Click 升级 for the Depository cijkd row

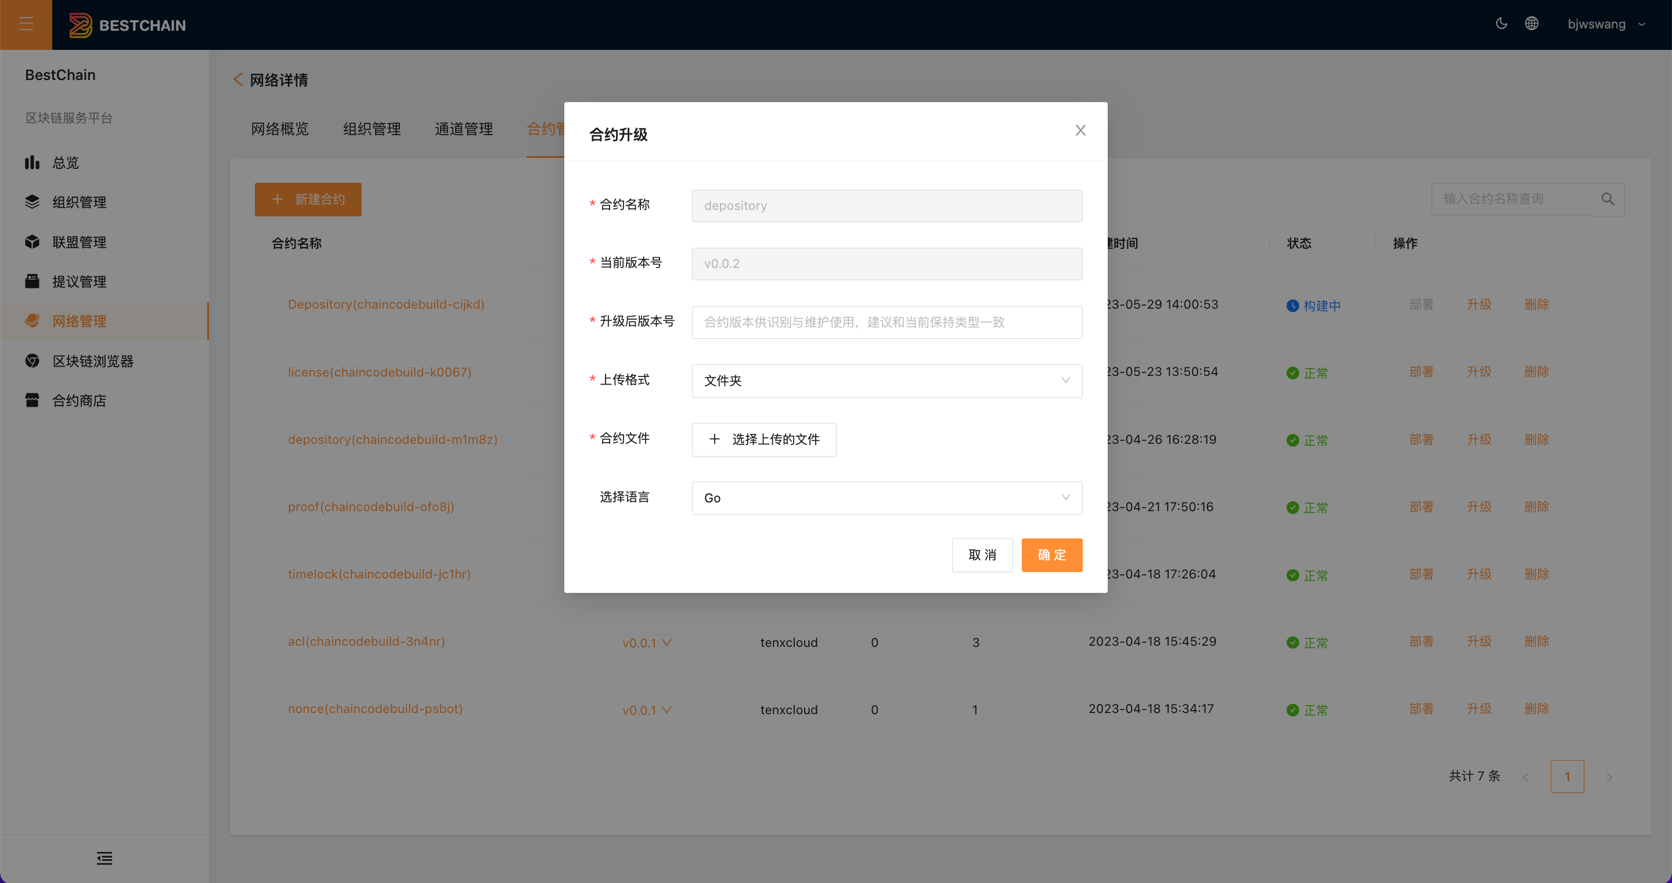1479,304
